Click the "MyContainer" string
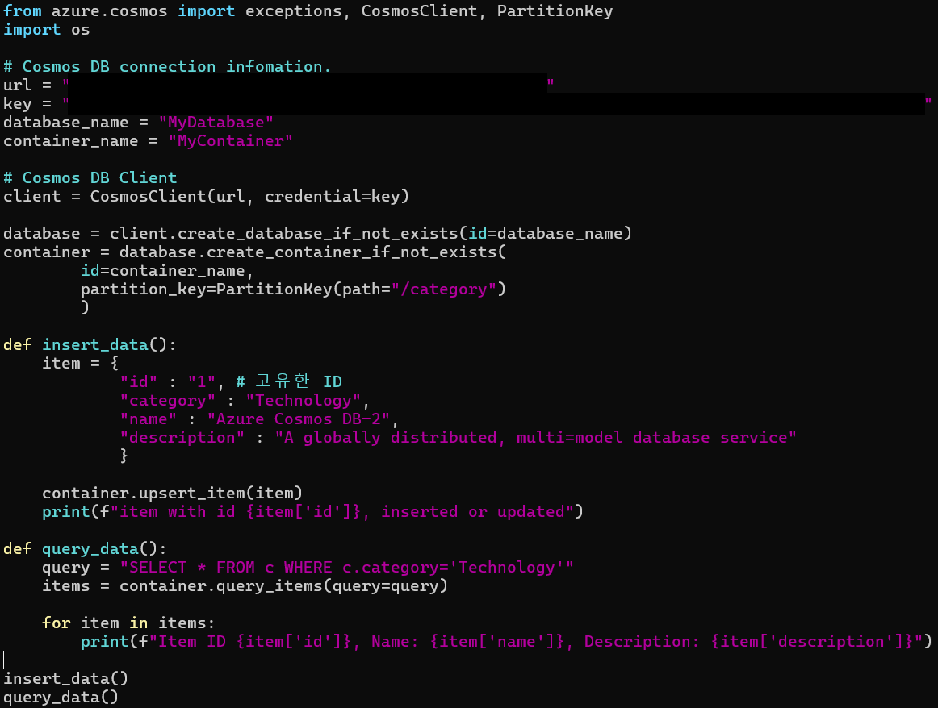The width and height of the screenshot is (938, 708). coord(230,141)
